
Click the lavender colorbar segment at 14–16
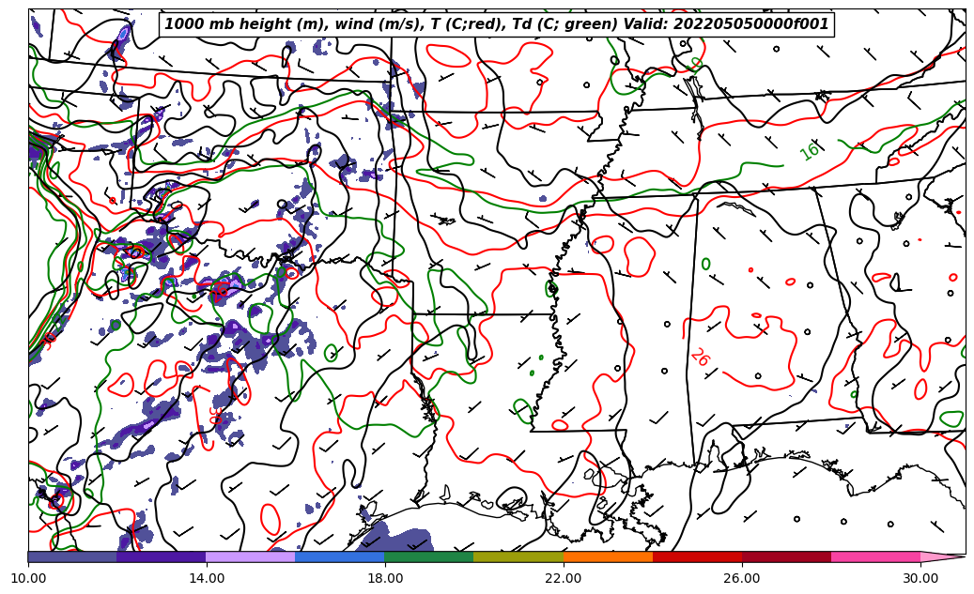[251, 556]
